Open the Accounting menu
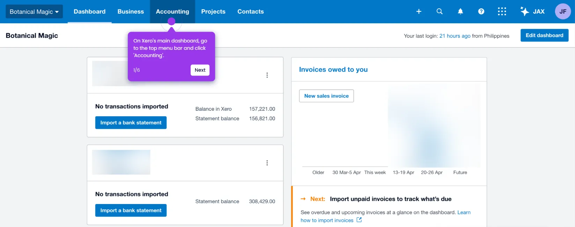The width and height of the screenshot is (575, 227). click(x=172, y=11)
